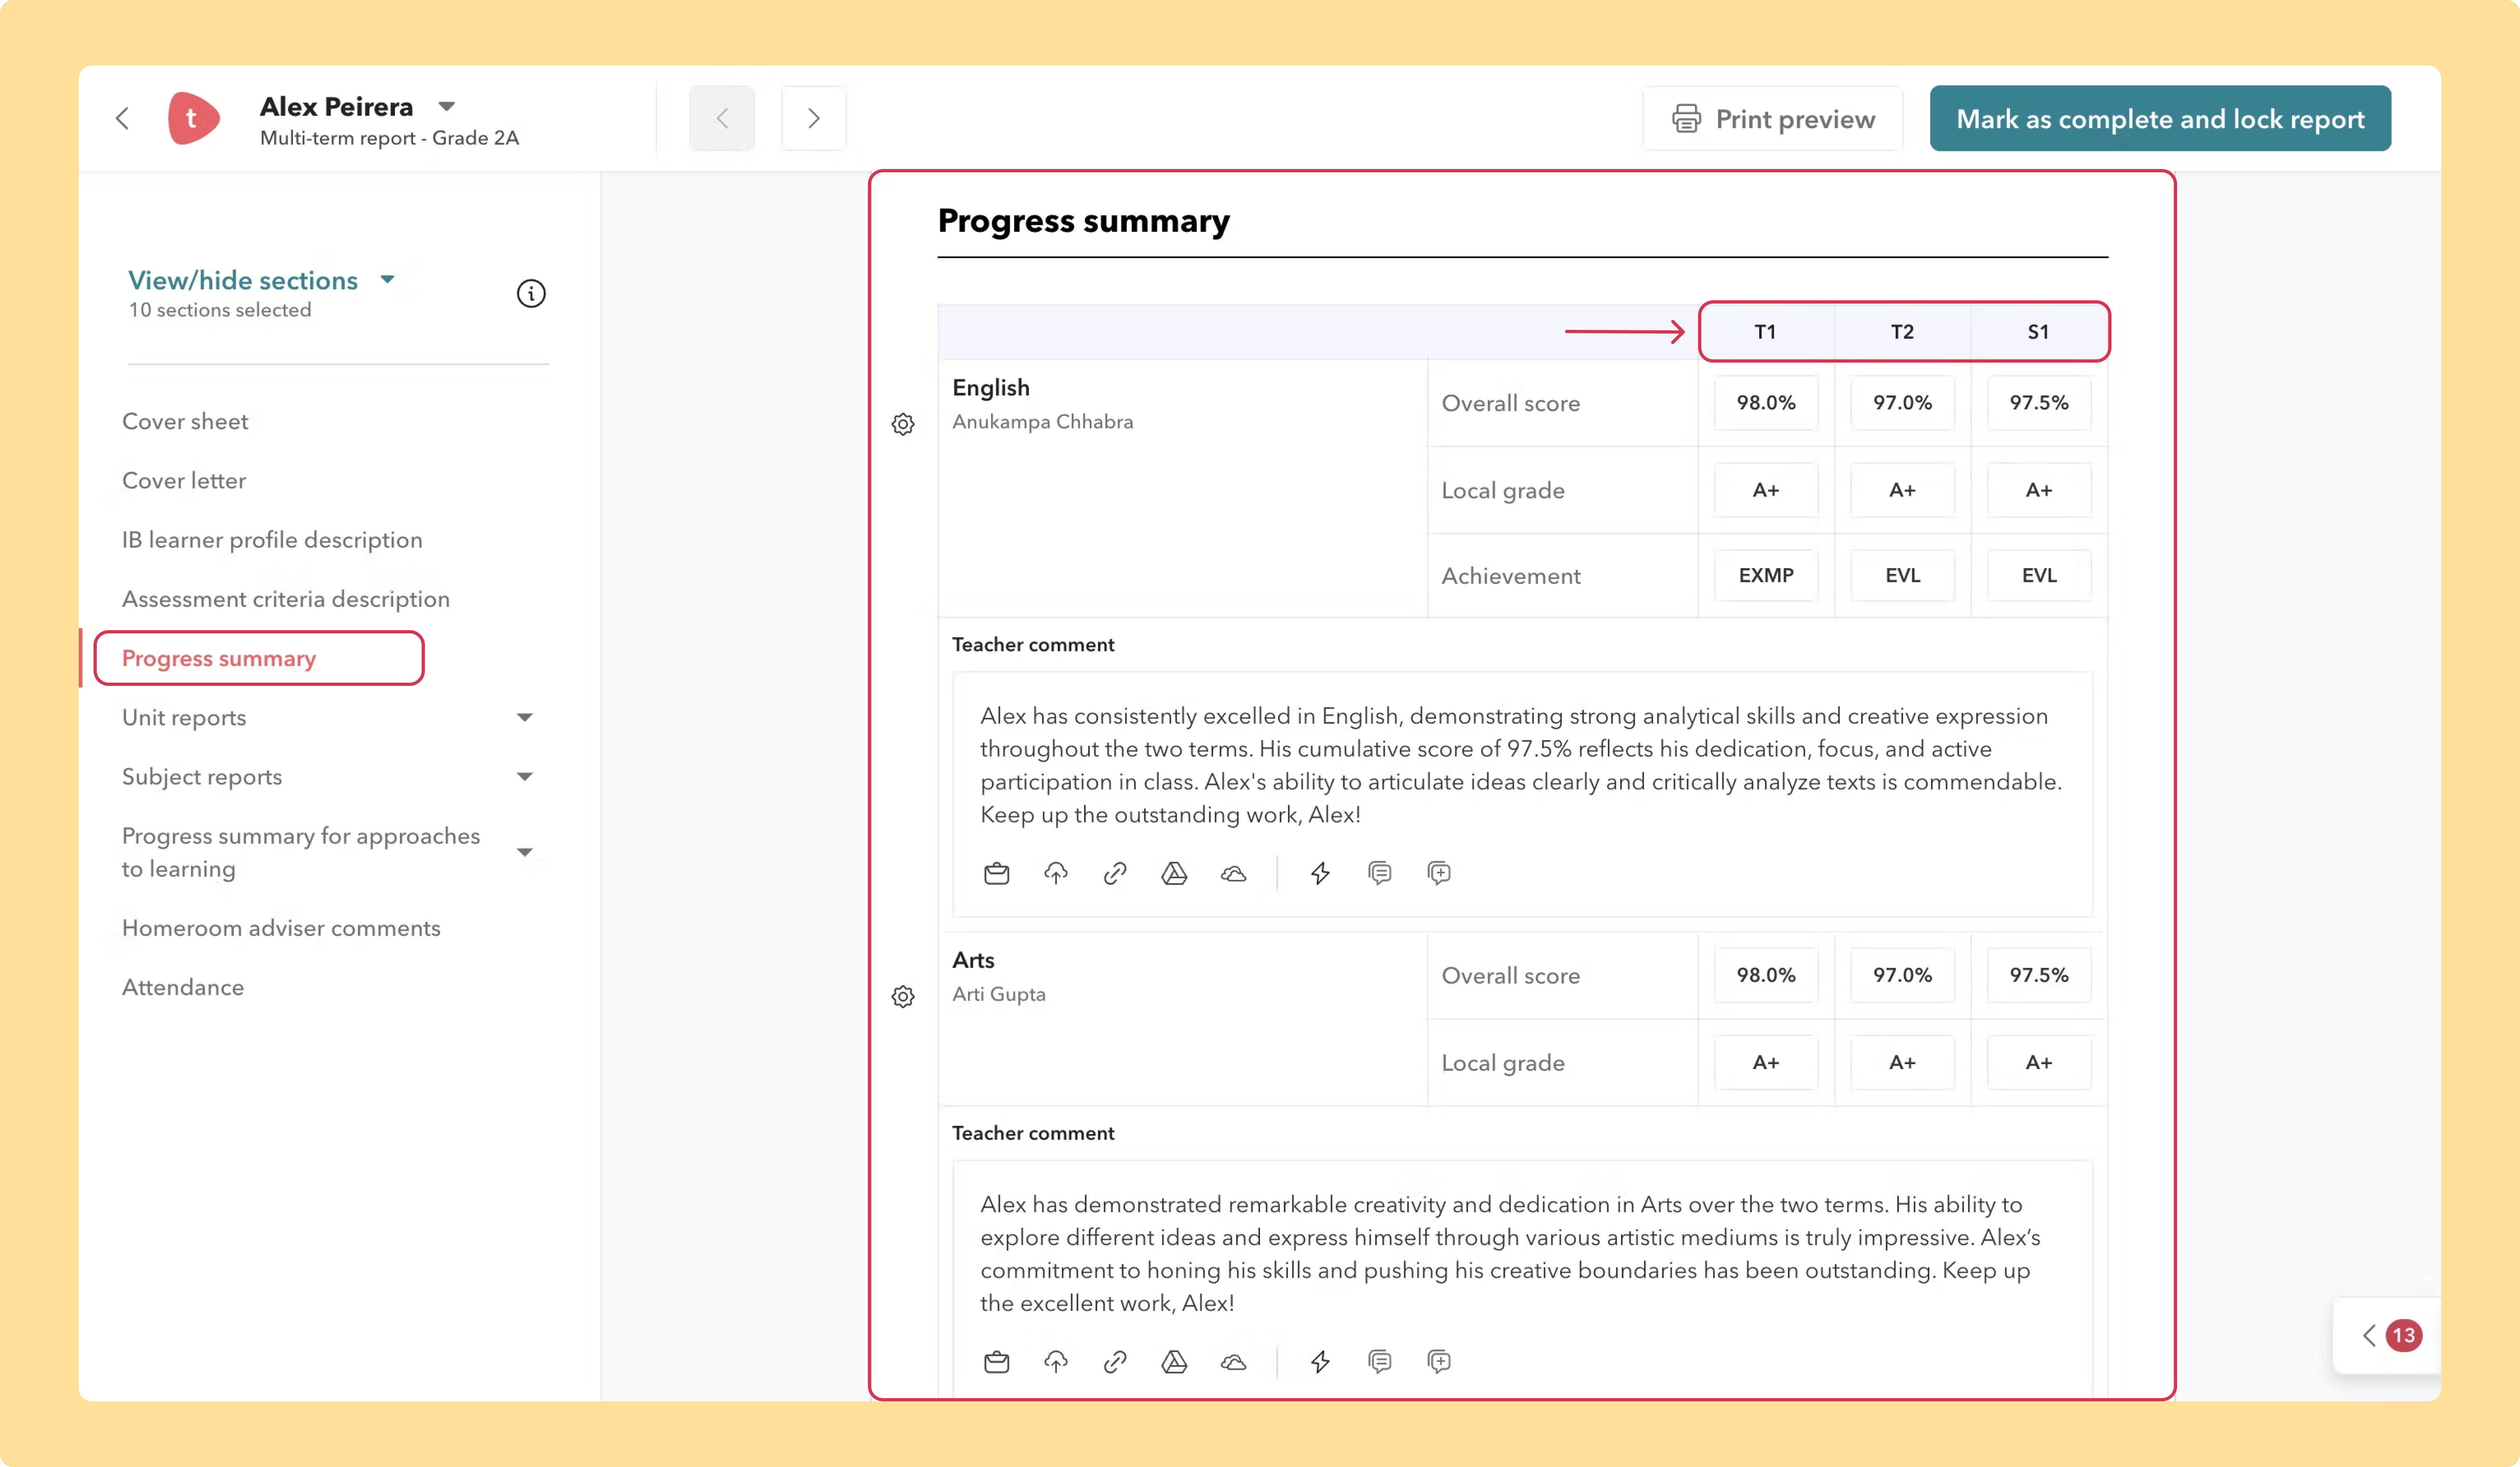The height and width of the screenshot is (1467, 2520).
Task: Click English Local grade S1 field
Action: [2039, 490]
